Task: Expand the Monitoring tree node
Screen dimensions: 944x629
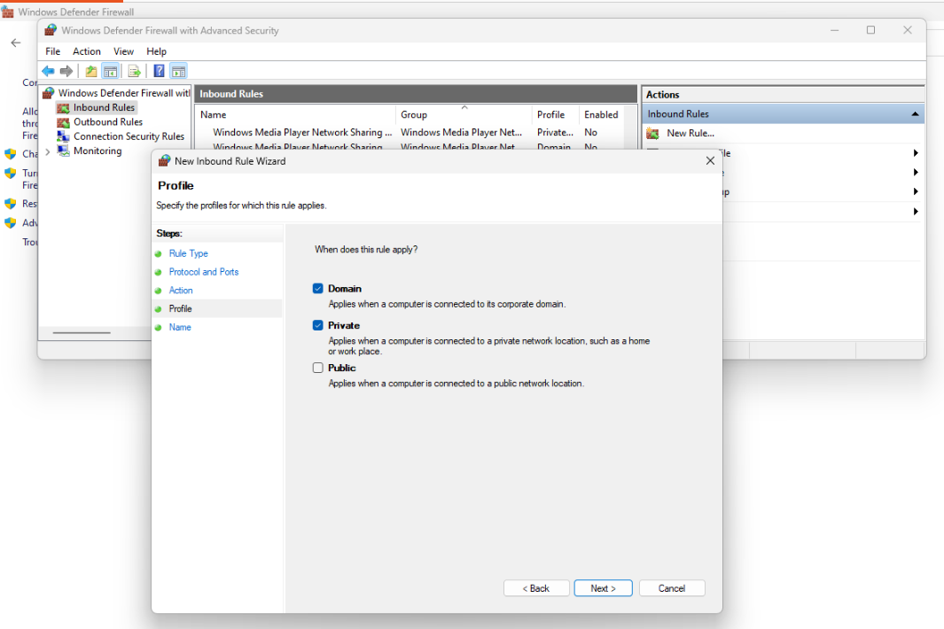Action: [48, 151]
